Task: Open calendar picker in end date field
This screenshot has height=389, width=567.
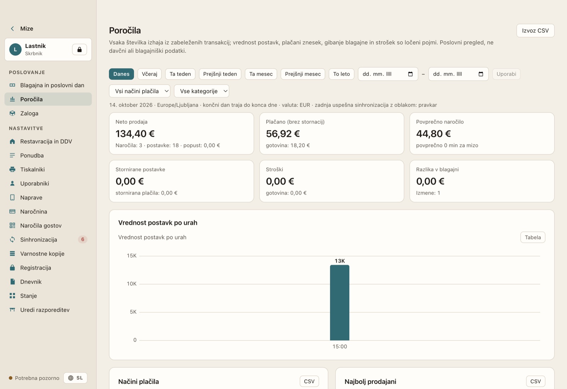Action: [481, 74]
